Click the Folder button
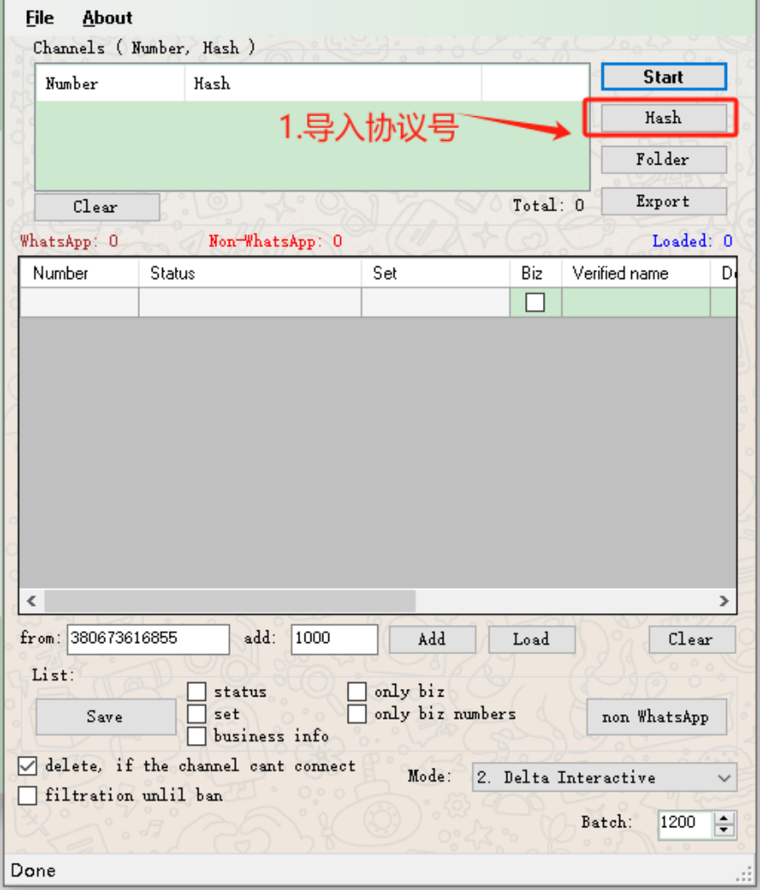 tap(663, 160)
